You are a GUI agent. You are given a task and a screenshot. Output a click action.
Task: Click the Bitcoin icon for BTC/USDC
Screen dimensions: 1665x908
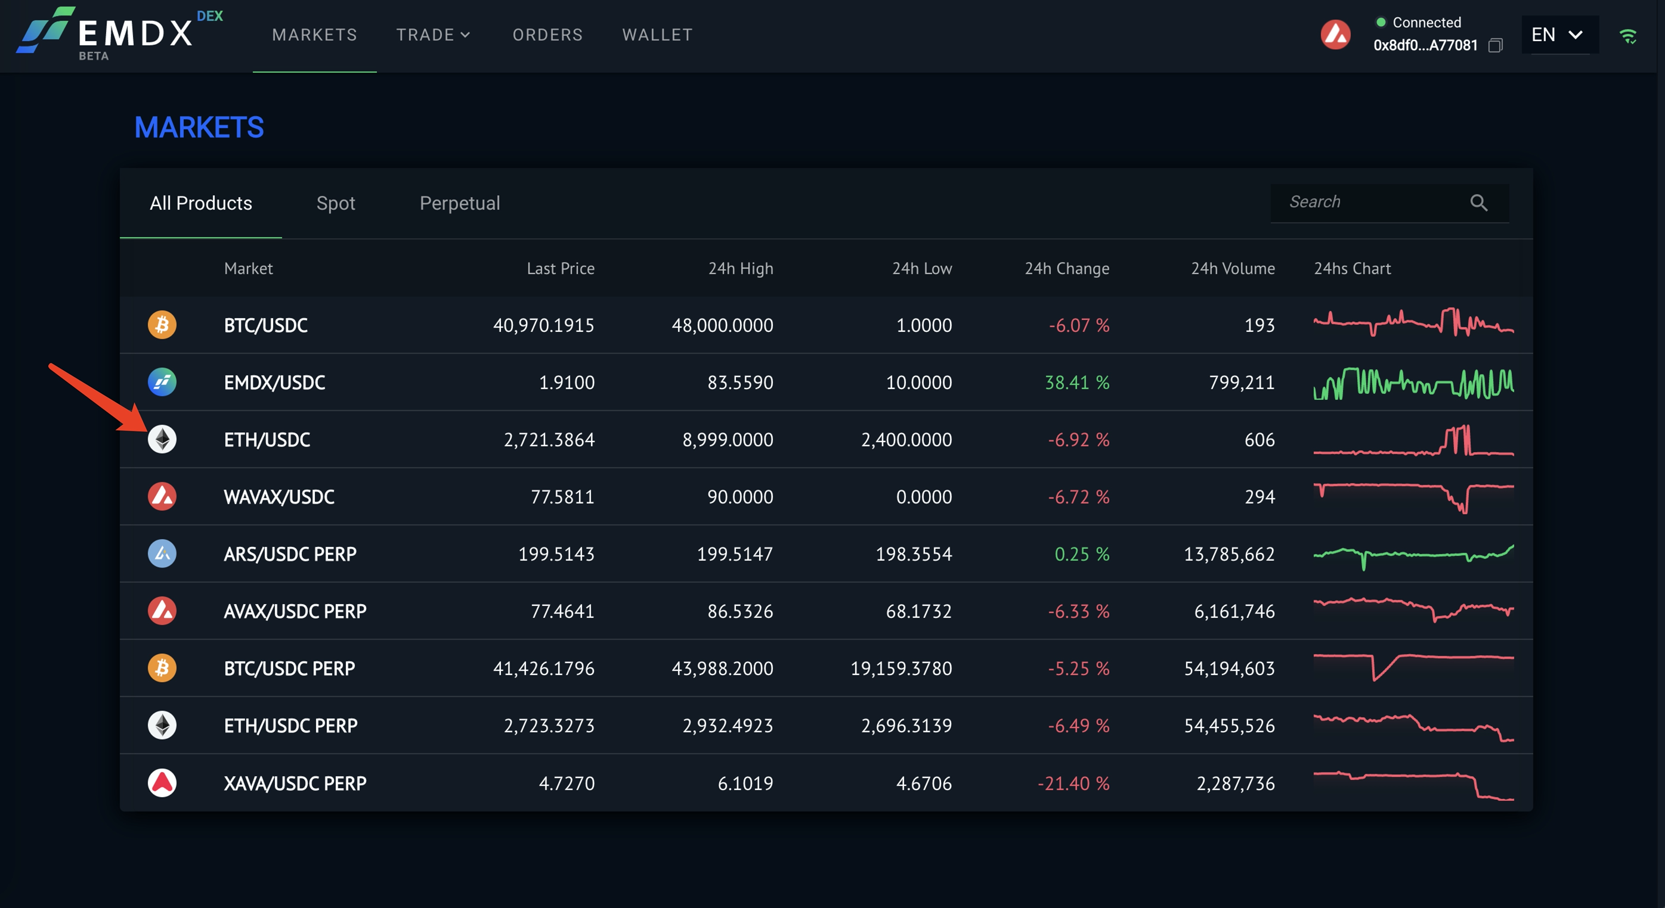162,325
